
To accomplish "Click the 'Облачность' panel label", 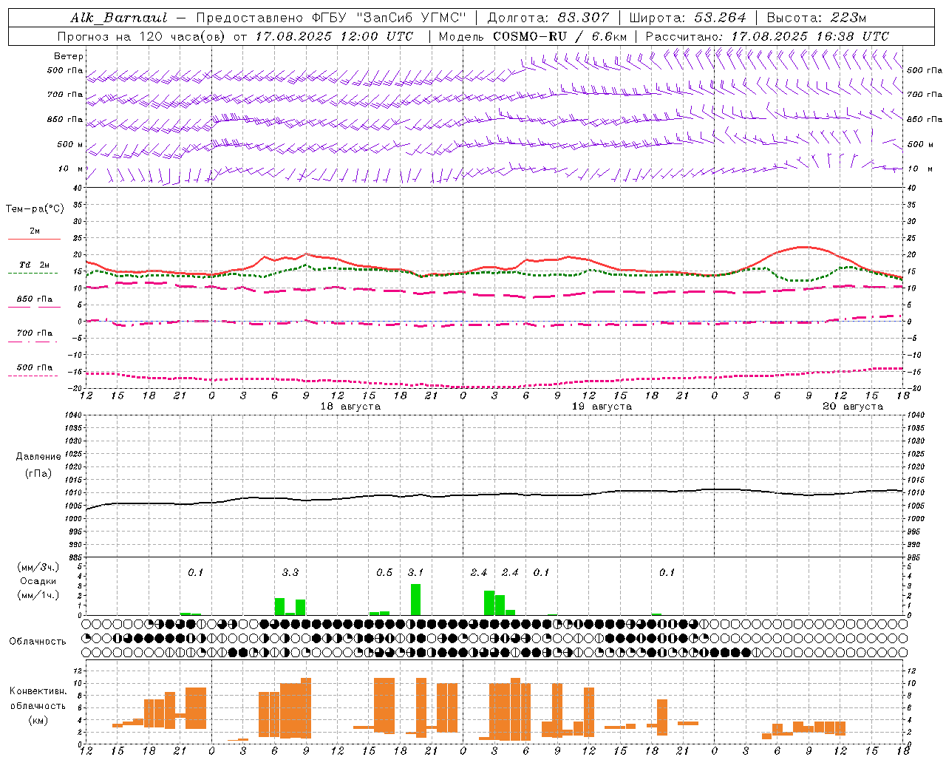I will click(x=38, y=642).
